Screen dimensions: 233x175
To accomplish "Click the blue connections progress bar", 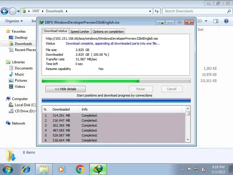I will pos(116,100).
